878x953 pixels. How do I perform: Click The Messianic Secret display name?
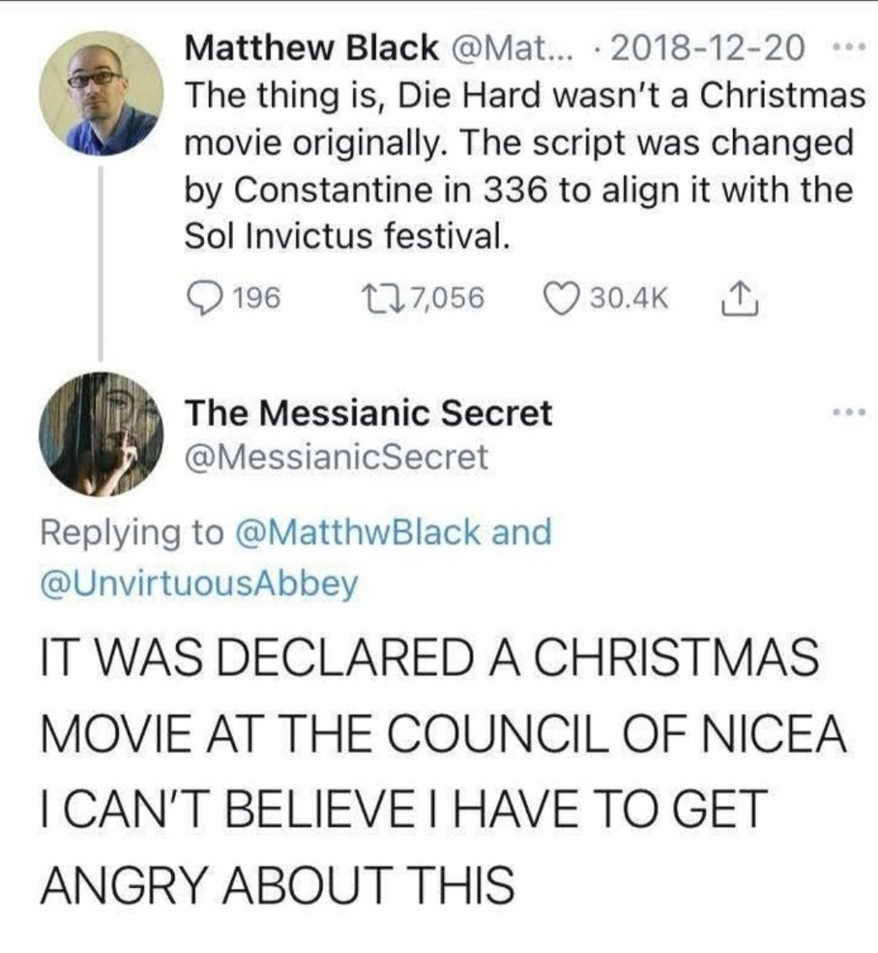[368, 413]
